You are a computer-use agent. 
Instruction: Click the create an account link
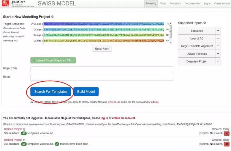coord(124,118)
